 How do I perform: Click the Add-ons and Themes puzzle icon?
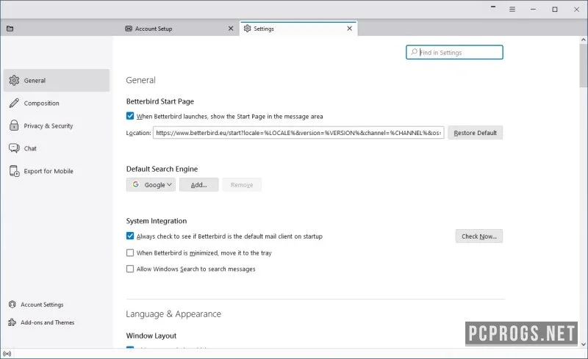[12, 322]
